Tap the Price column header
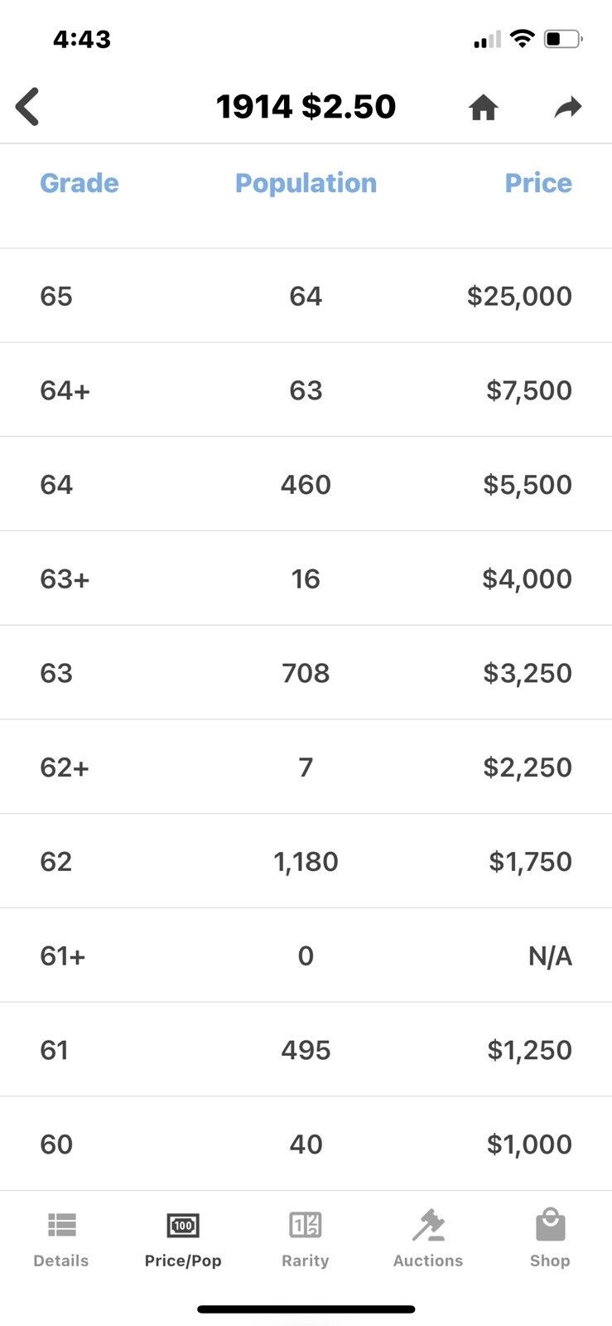This screenshot has width=612, height=1326. [538, 183]
